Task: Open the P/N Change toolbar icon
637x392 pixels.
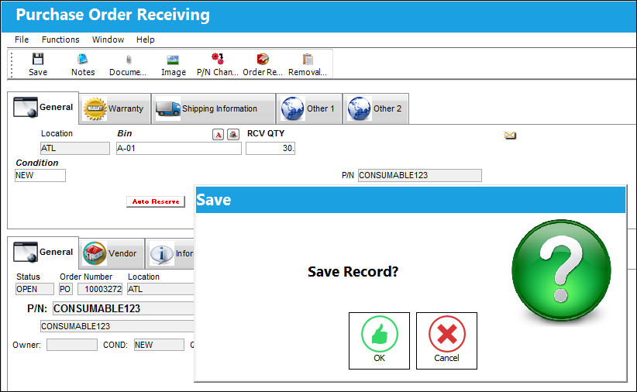Action: pos(217,59)
